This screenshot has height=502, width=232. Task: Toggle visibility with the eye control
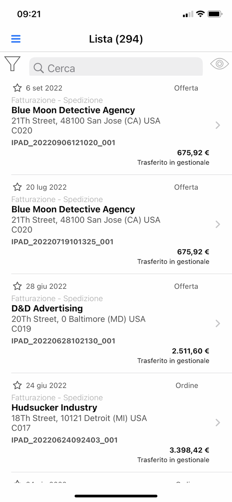coord(219,64)
